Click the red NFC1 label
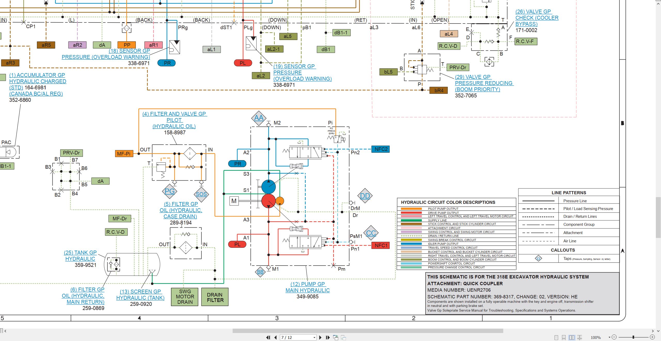This screenshot has width=661, height=341. (381, 245)
